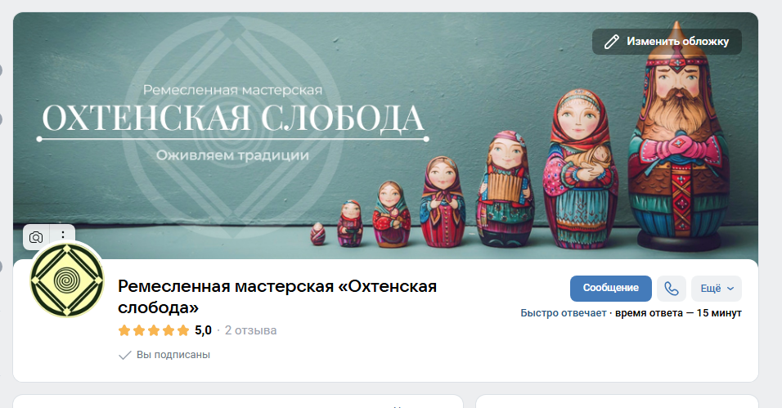Screen dimensions: 782x408
Task: Open the 2 отзыва reviews link
Action: click(x=250, y=330)
